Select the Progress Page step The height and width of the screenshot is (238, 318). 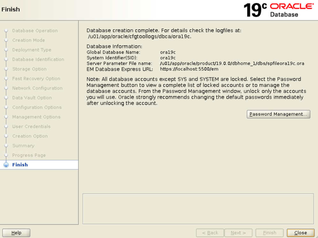pyautogui.click(x=29, y=155)
